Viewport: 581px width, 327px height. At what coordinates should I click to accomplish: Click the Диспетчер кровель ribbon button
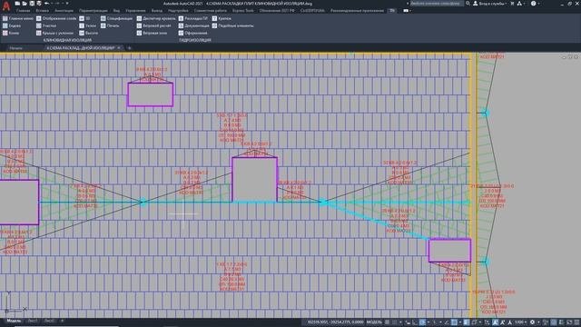(156, 18)
